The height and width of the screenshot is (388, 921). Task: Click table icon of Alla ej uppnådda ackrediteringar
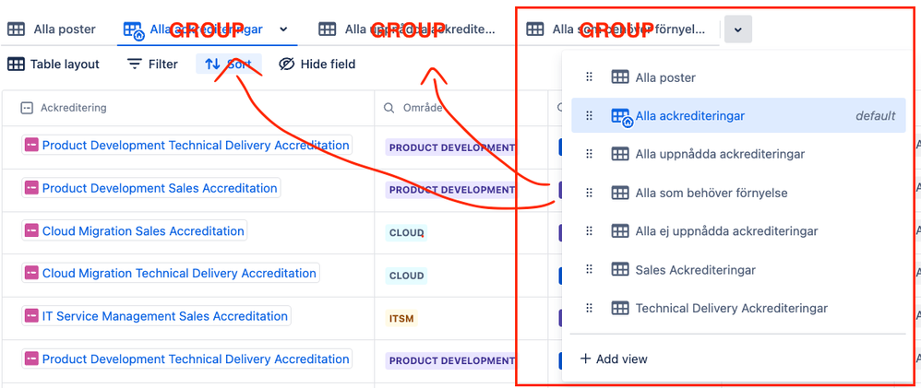(619, 231)
